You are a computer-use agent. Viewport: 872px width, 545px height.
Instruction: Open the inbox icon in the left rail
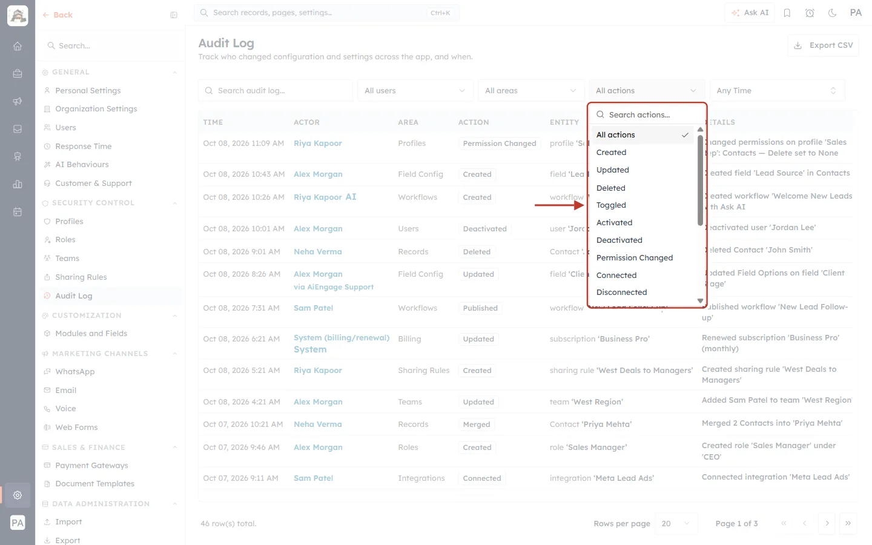18,129
